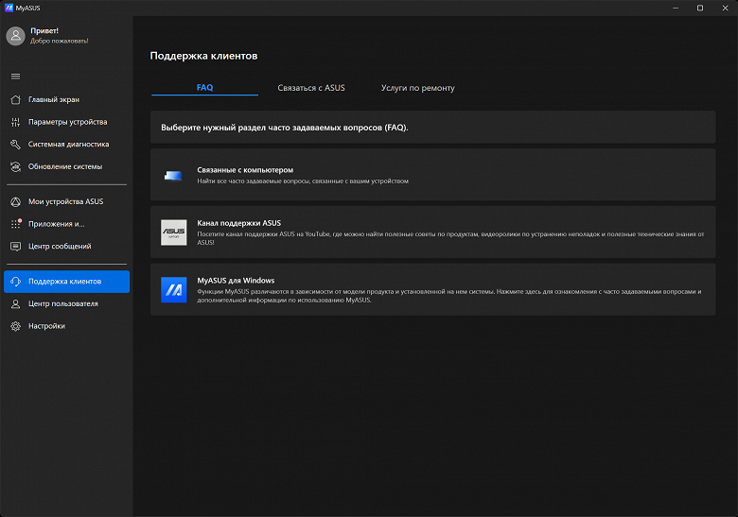Open the Услуги по ремонту tab
Screen dimensions: 738x517
(418, 88)
